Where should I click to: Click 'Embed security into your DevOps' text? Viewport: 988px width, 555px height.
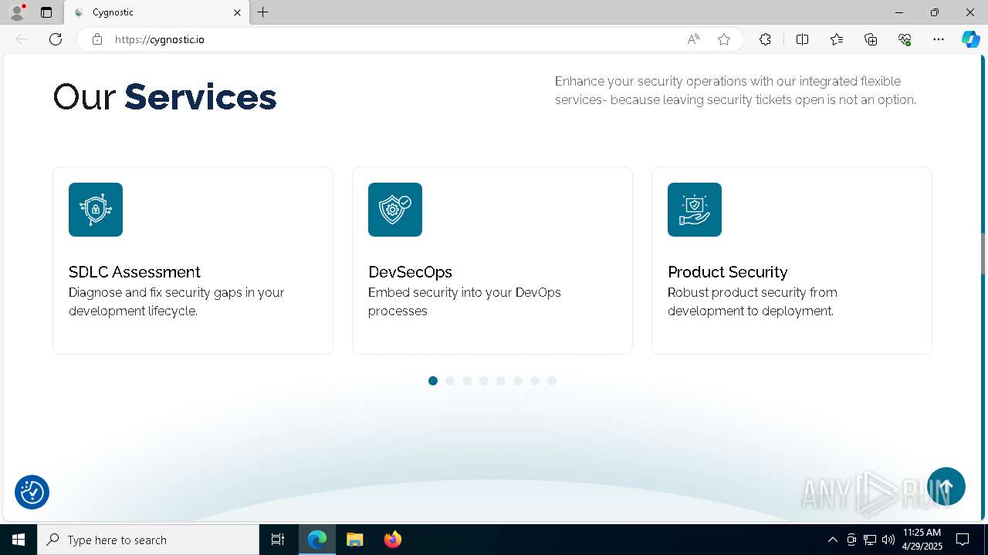coord(465,302)
